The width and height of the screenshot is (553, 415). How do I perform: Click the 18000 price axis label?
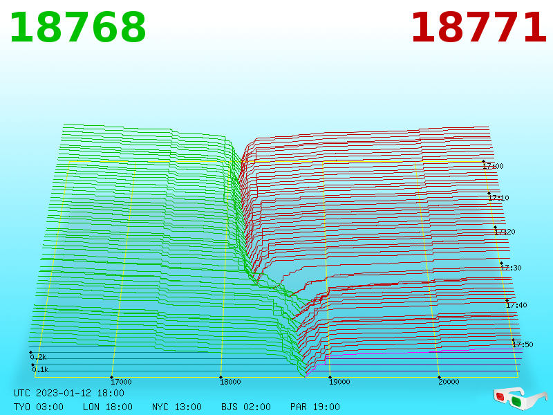pyautogui.click(x=230, y=382)
